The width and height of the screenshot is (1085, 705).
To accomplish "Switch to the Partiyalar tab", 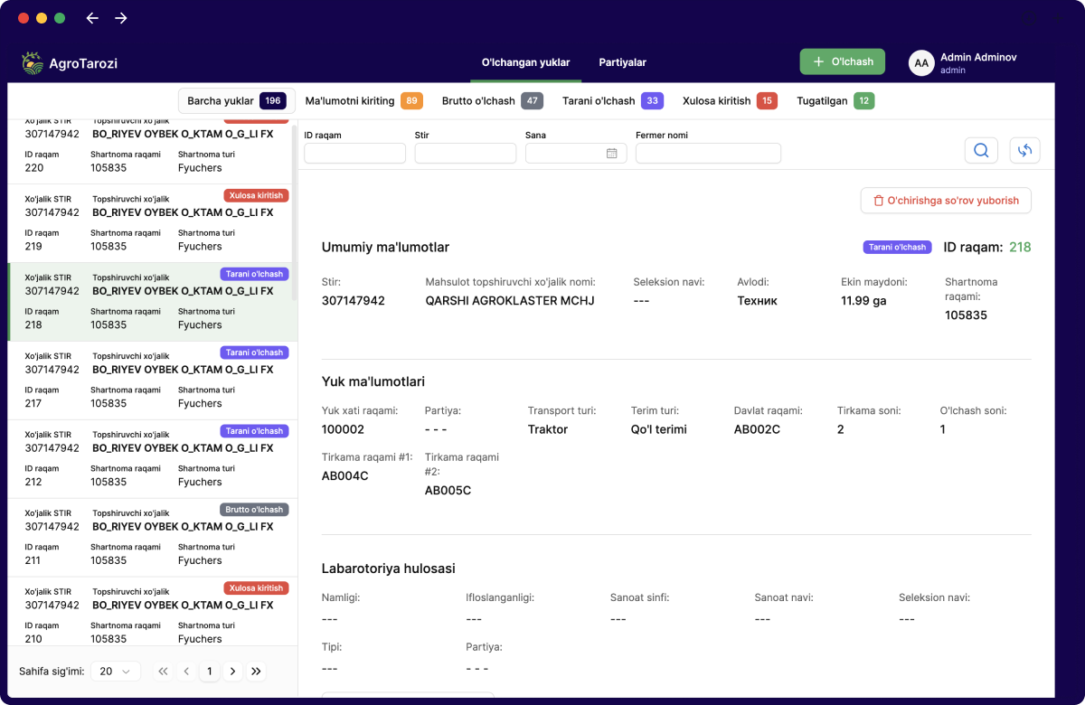I will (622, 62).
